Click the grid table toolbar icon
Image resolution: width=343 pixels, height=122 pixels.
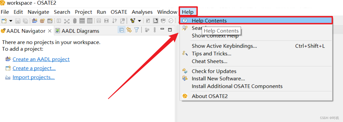coord(90,21)
